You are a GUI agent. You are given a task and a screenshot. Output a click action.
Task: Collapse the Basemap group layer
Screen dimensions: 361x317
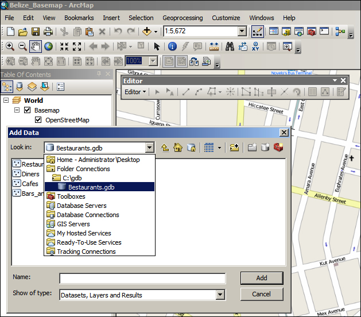click(x=17, y=110)
